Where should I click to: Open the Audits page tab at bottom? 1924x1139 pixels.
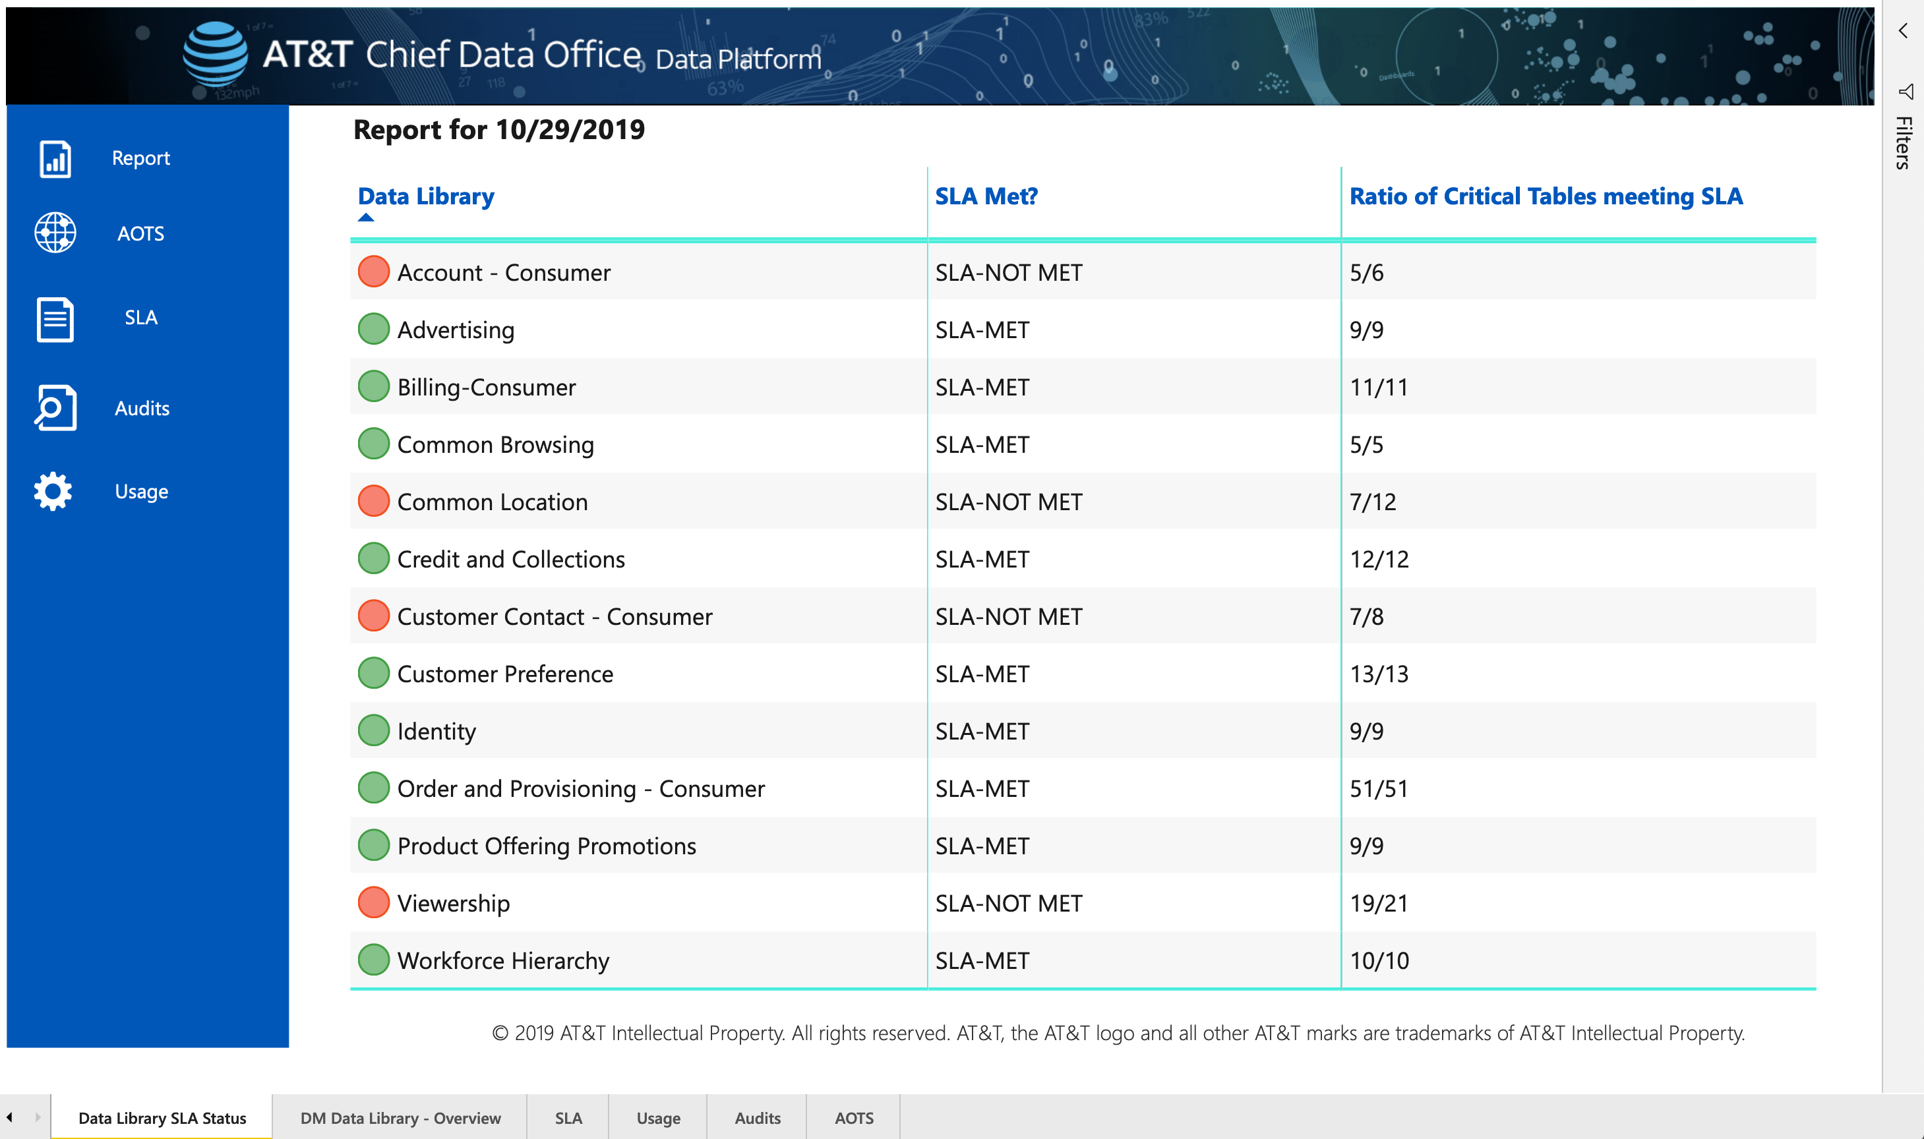[757, 1117]
